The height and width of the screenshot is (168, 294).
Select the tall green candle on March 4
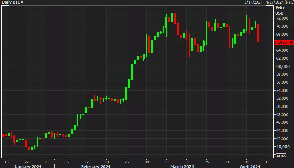click(146, 46)
